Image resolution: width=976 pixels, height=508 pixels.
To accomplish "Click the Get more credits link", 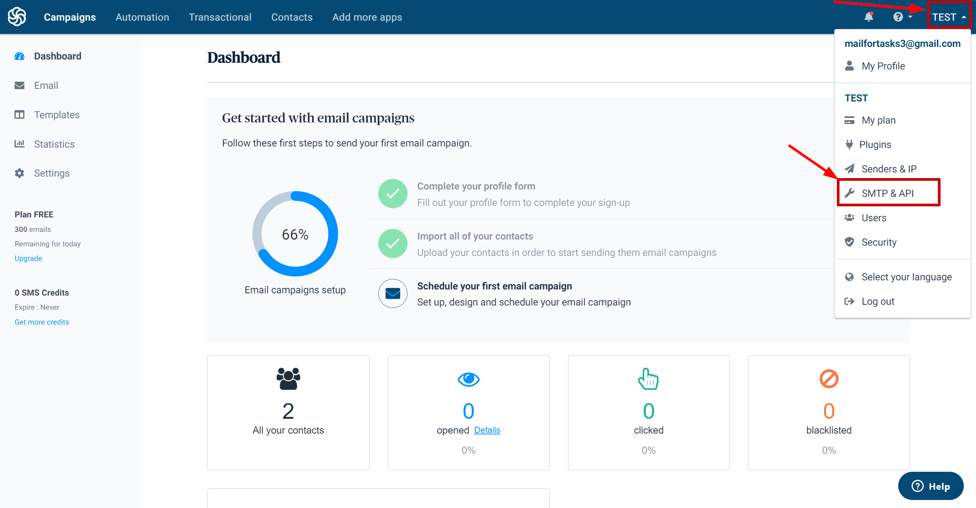I will click(x=41, y=321).
